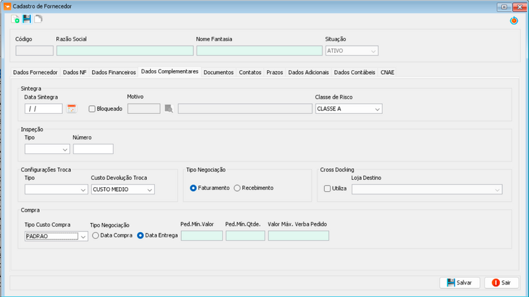The height and width of the screenshot is (297, 529).
Task: Close the Cadastro de Fornecedor window
Action: [x=520, y=7]
